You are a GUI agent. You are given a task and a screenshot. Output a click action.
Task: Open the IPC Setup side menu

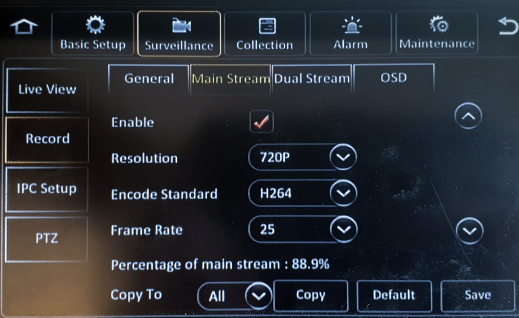(x=47, y=189)
